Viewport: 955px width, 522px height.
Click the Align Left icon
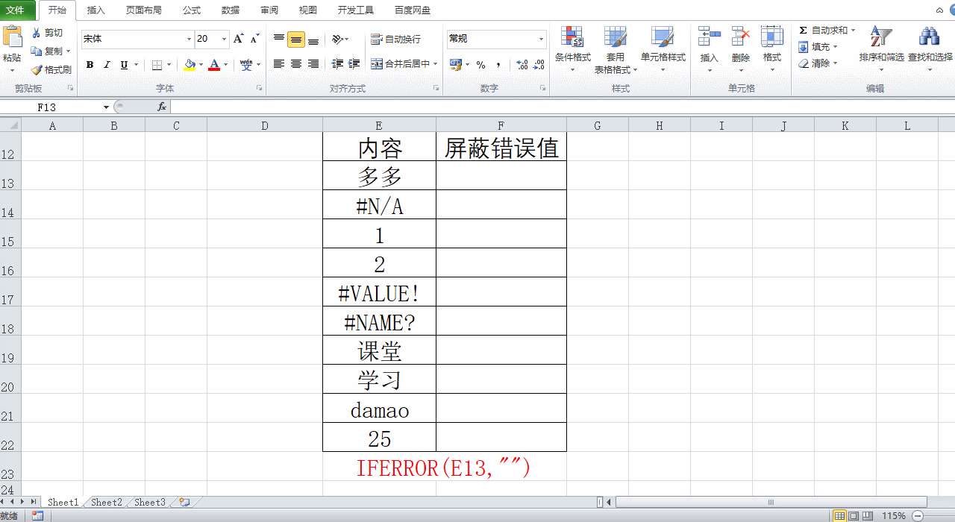click(279, 64)
